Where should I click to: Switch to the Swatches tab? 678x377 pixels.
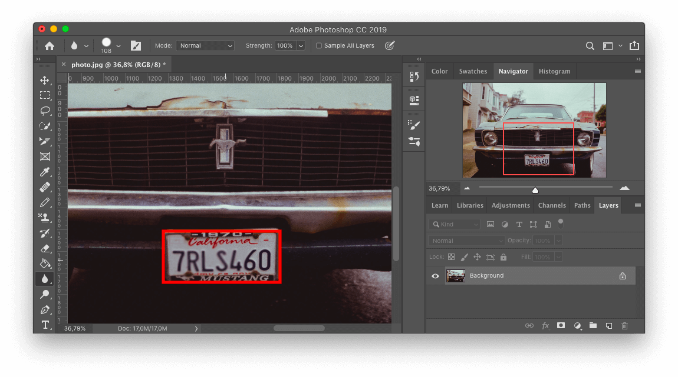coord(473,71)
